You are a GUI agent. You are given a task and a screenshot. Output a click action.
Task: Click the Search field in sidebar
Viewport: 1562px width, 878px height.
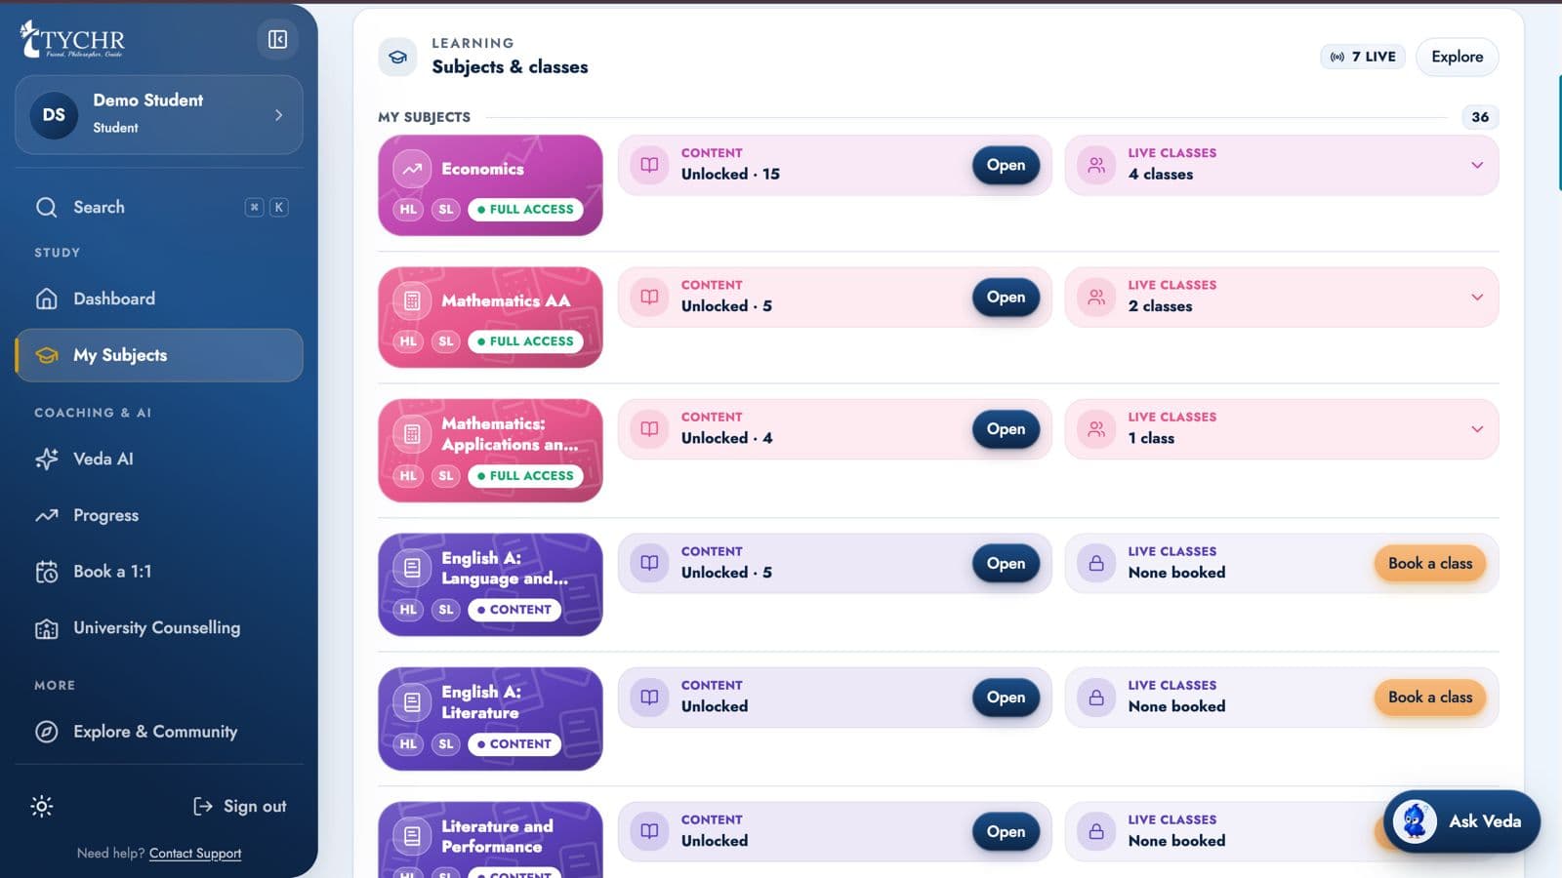pyautogui.click(x=159, y=207)
